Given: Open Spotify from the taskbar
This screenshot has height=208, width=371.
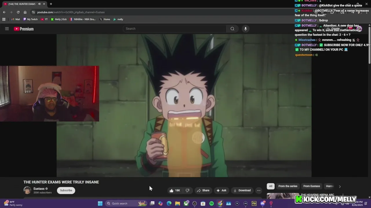Looking at the screenshot, I should click(x=212, y=203).
